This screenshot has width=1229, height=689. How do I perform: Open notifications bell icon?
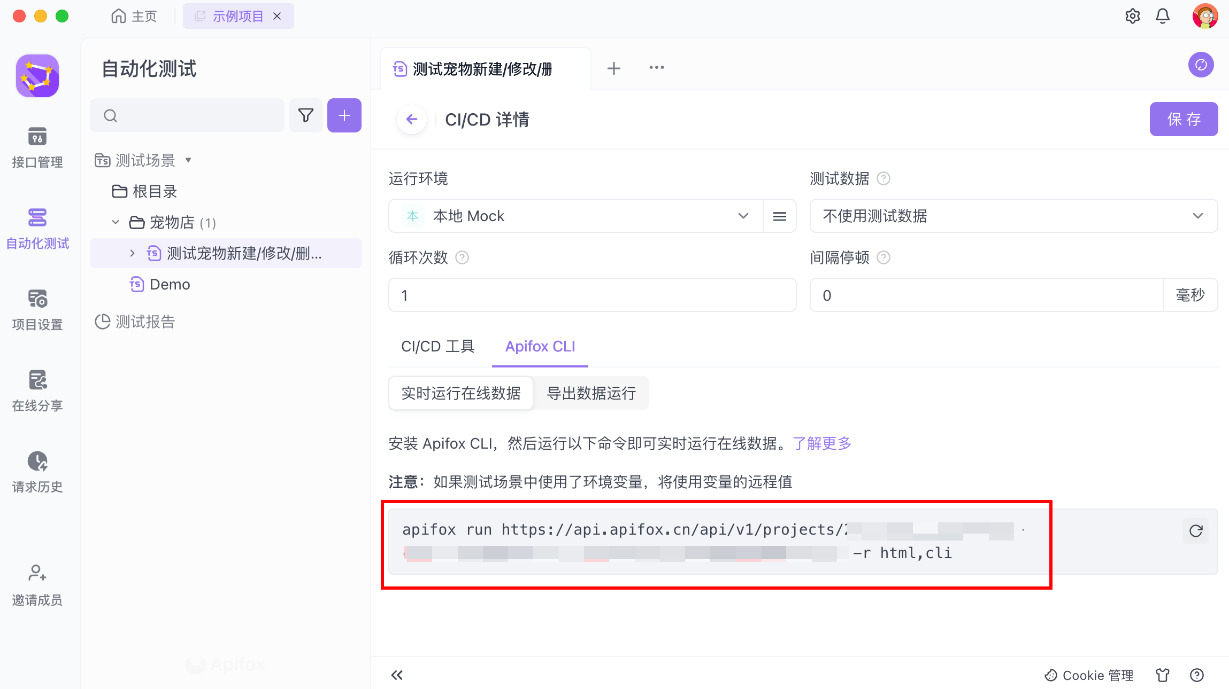tap(1162, 16)
